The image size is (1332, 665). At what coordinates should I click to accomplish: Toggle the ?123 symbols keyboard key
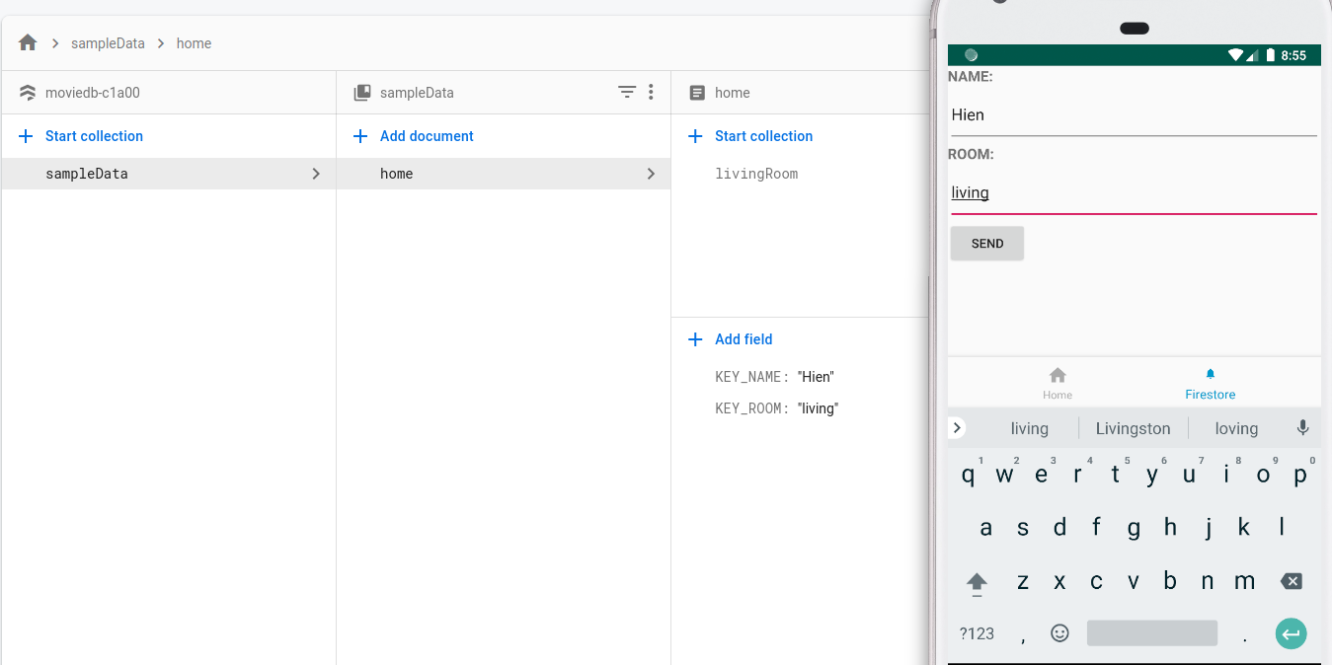[x=977, y=633]
